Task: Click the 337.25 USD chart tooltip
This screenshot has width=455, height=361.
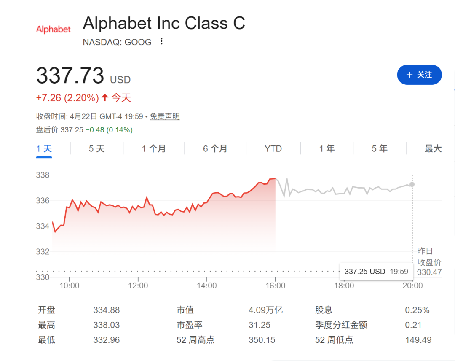Action: [x=376, y=272]
